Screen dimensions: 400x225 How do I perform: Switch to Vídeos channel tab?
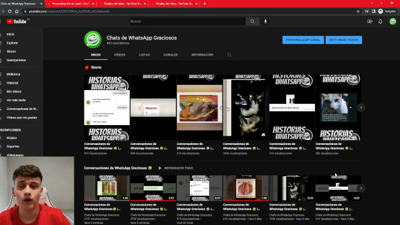tap(119, 55)
